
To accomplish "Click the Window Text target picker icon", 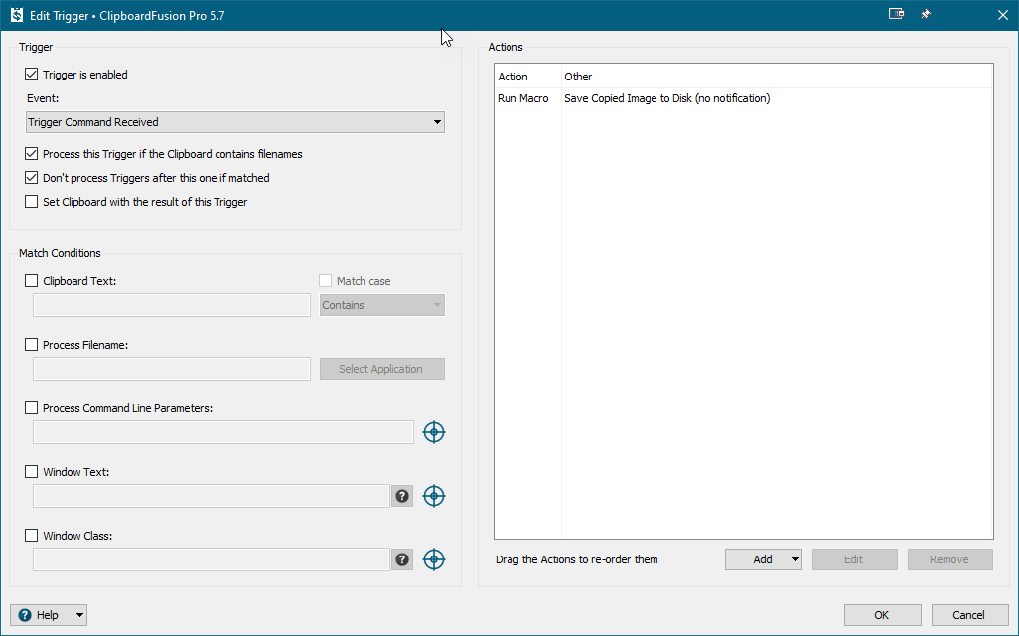I will pyautogui.click(x=434, y=496).
